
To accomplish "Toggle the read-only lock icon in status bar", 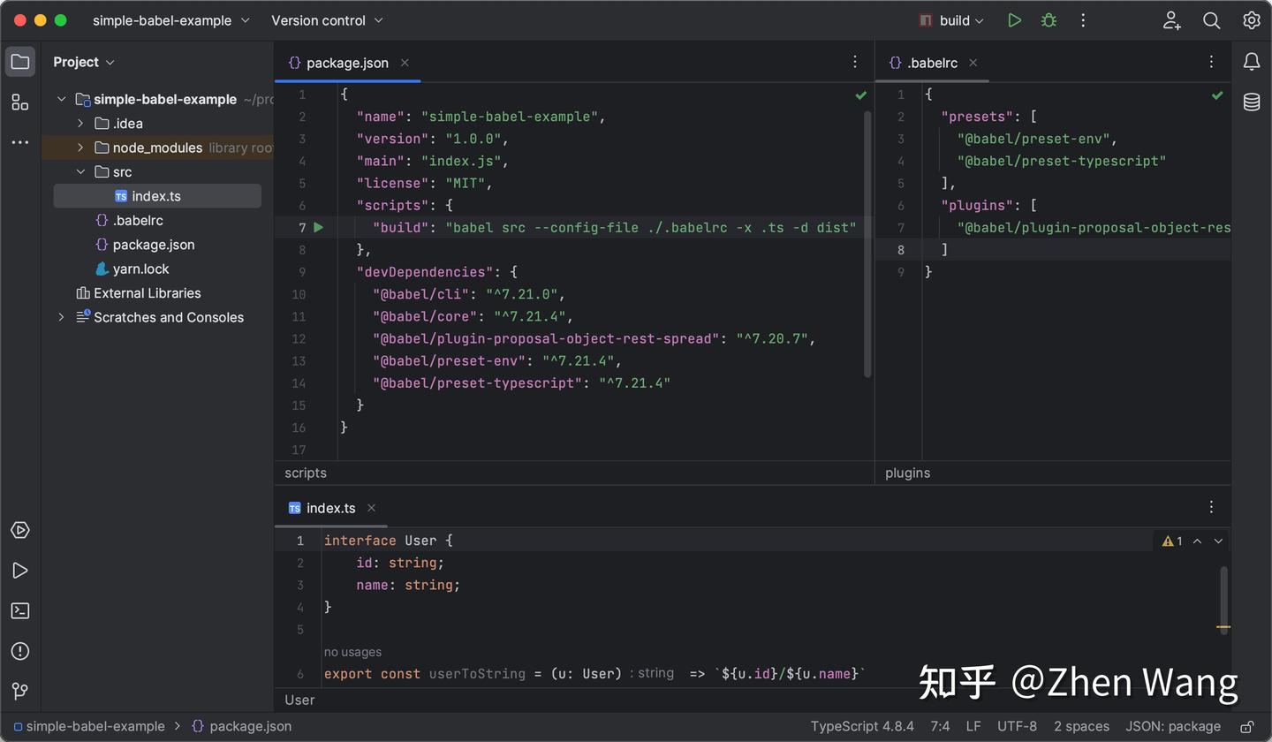I will point(1247,726).
